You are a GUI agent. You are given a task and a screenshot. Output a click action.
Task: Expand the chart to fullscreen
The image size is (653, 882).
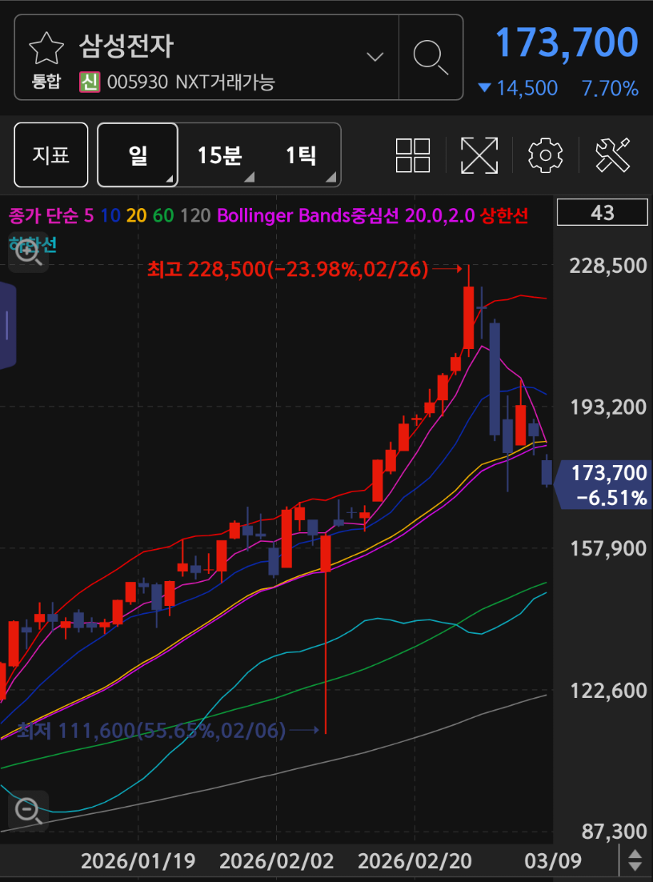coord(479,155)
